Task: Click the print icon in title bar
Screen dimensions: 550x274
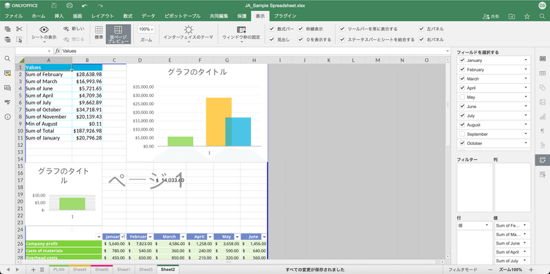Action: 69,5
